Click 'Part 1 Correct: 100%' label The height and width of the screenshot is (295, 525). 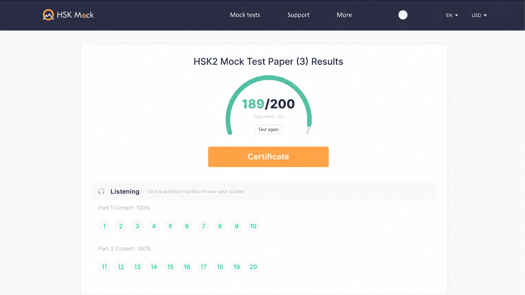[124, 208]
